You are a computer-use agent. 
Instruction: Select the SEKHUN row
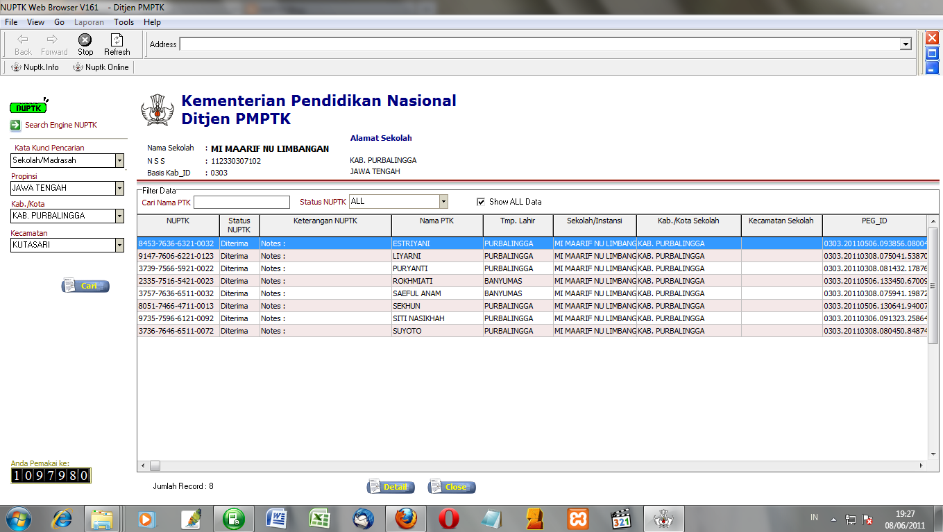click(x=532, y=306)
